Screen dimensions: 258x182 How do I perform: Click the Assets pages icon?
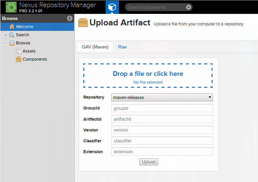tap(18, 51)
